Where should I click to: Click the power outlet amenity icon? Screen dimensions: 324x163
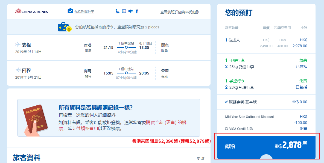(130, 11)
